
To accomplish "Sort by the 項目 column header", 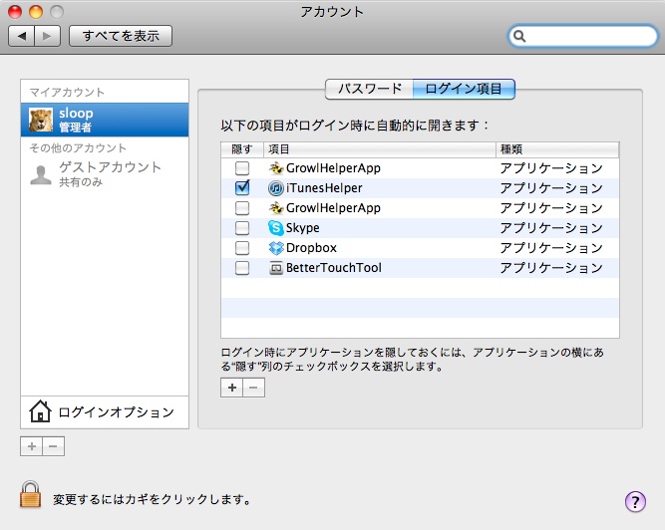I will click(x=380, y=149).
